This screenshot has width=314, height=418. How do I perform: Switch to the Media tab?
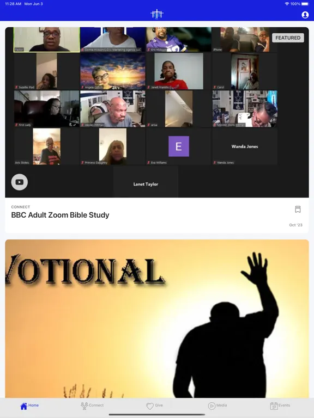tap(218, 405)
